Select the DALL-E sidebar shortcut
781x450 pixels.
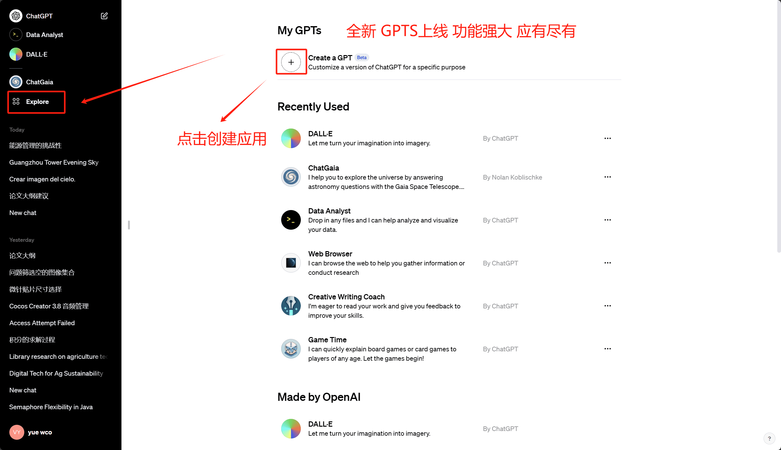[36, 54]
